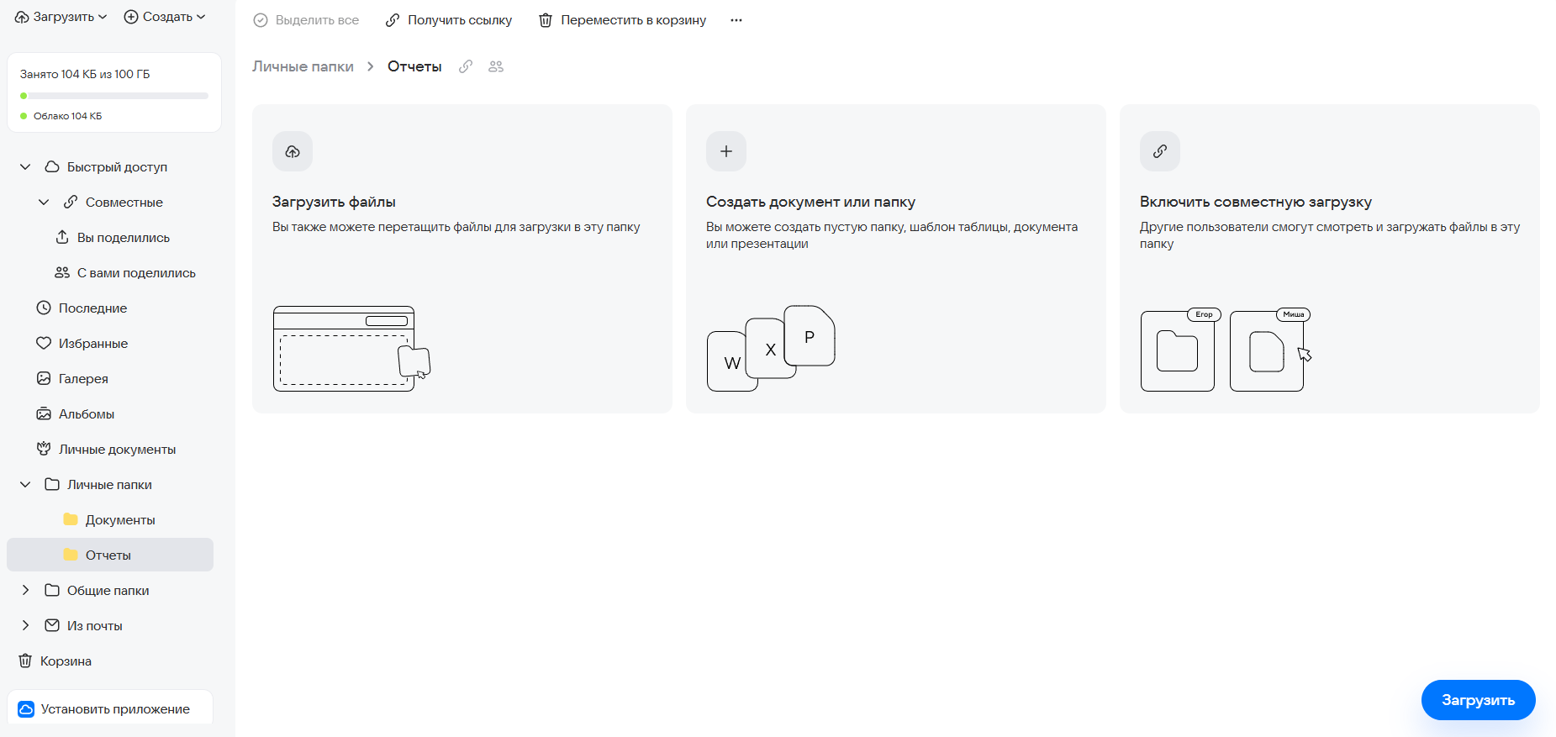Collapse the Быстрый доступ section
The height and width of the screenshot is (737, 1556).
coord(25,167)
